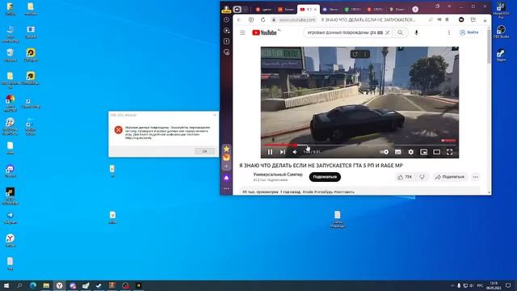Select the Steam desktop shortcut
Viewport: 517px width, 291px height.
coord(501,55)
